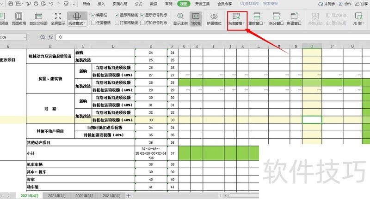Enable Eye Protection Mode (护眼模式)
The height and width of the screenshot is (199, 370).
214,19
